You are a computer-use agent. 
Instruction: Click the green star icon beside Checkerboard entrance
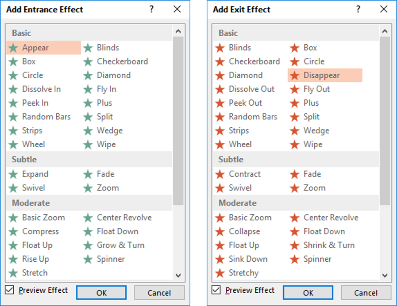[88, 61]
